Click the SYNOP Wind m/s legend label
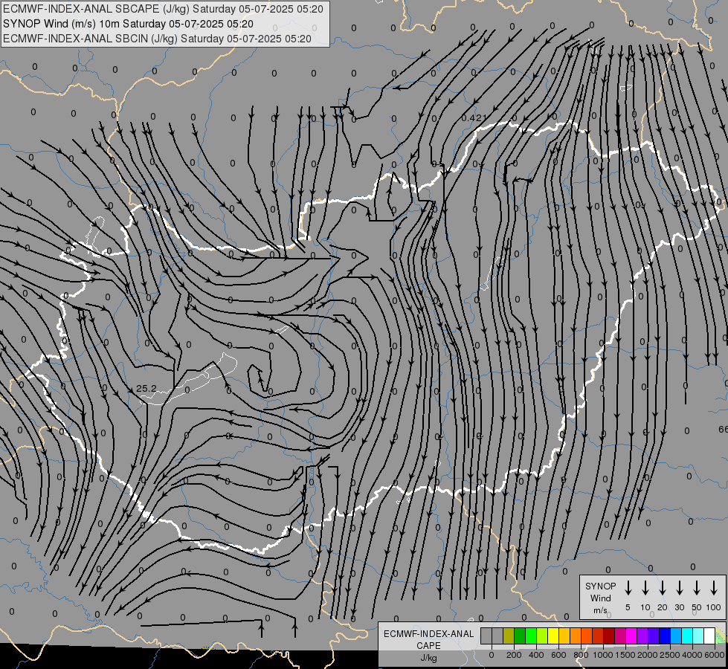 pos(600,598)
